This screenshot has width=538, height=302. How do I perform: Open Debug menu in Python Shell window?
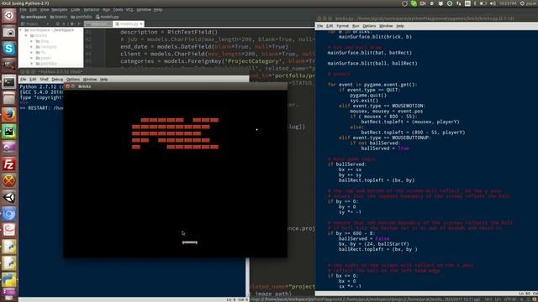(57, 80)
